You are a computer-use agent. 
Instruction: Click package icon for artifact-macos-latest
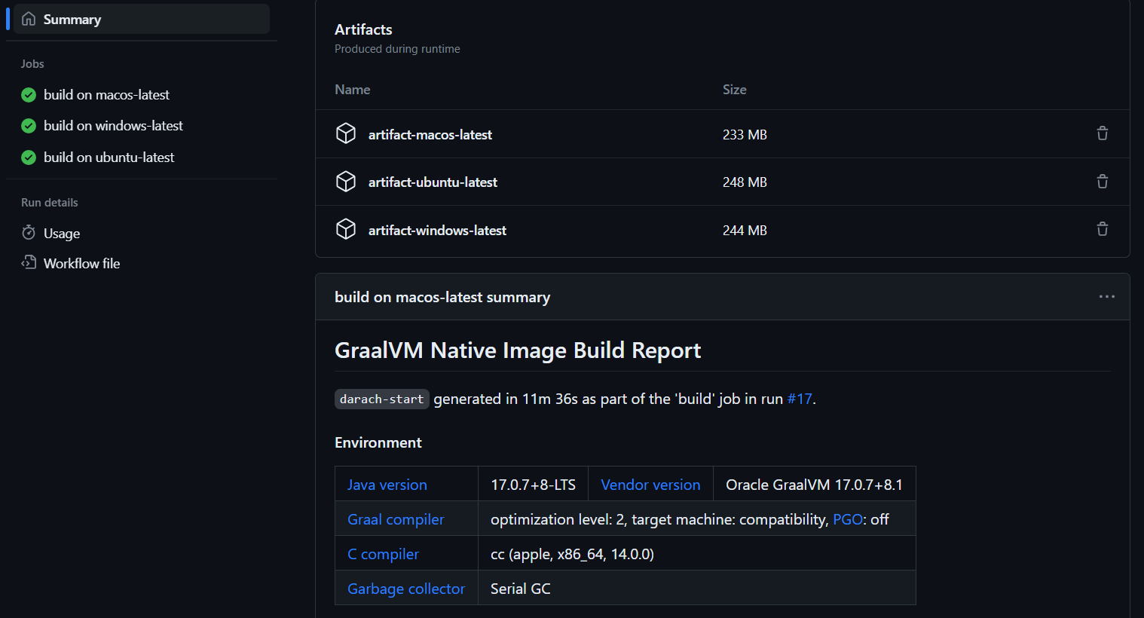(346, 133)
